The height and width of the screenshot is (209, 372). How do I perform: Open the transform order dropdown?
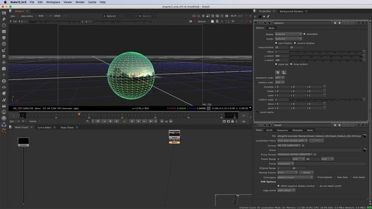coord(280,78)
